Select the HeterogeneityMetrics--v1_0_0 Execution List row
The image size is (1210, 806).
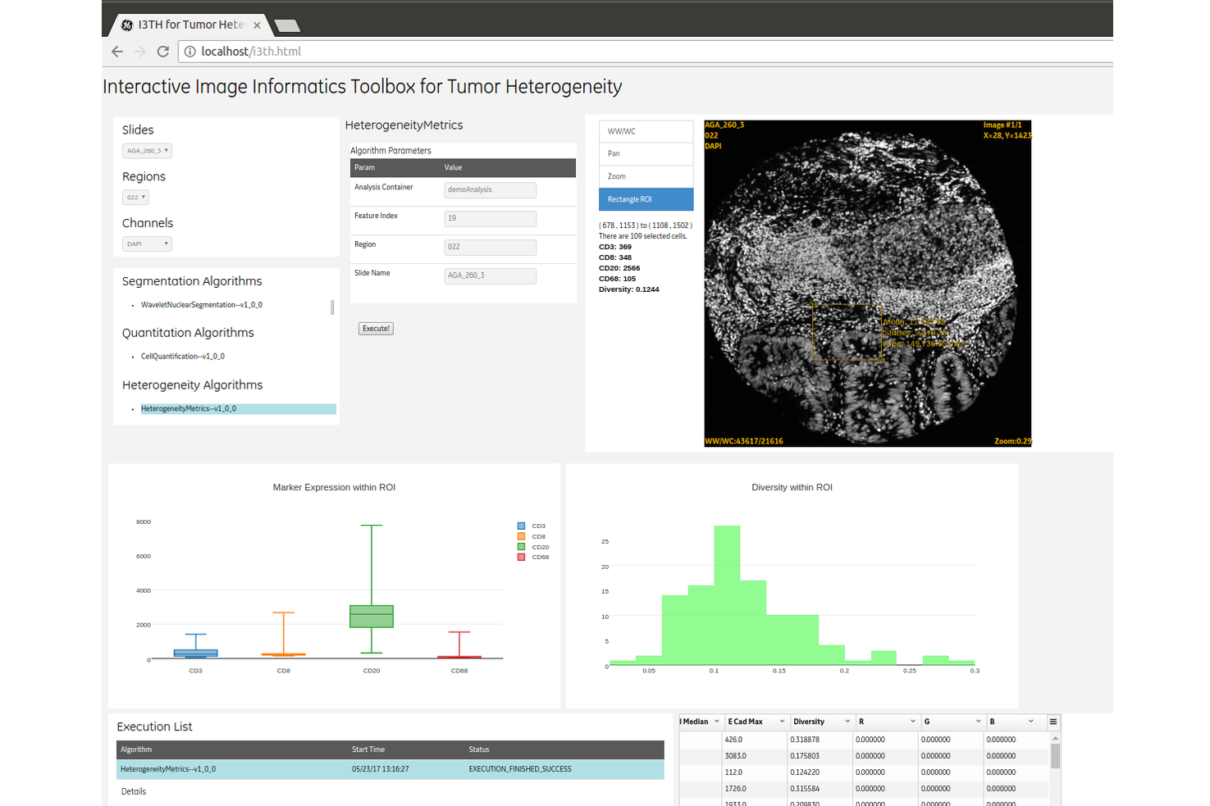pos(390,769)
